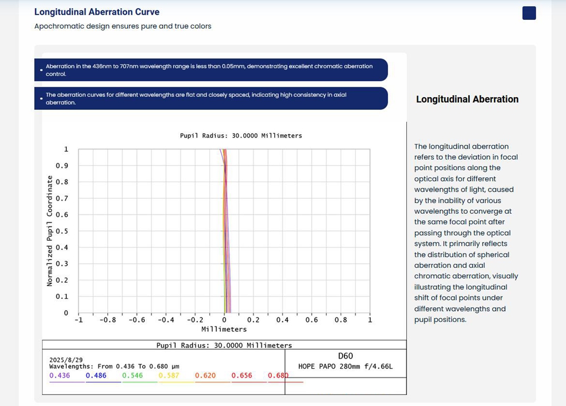Image resolution: width=566 pixels, height=406 pixels.
Task: Click the 0.436 violet wavelength legend entry
Action: [60, 376]
